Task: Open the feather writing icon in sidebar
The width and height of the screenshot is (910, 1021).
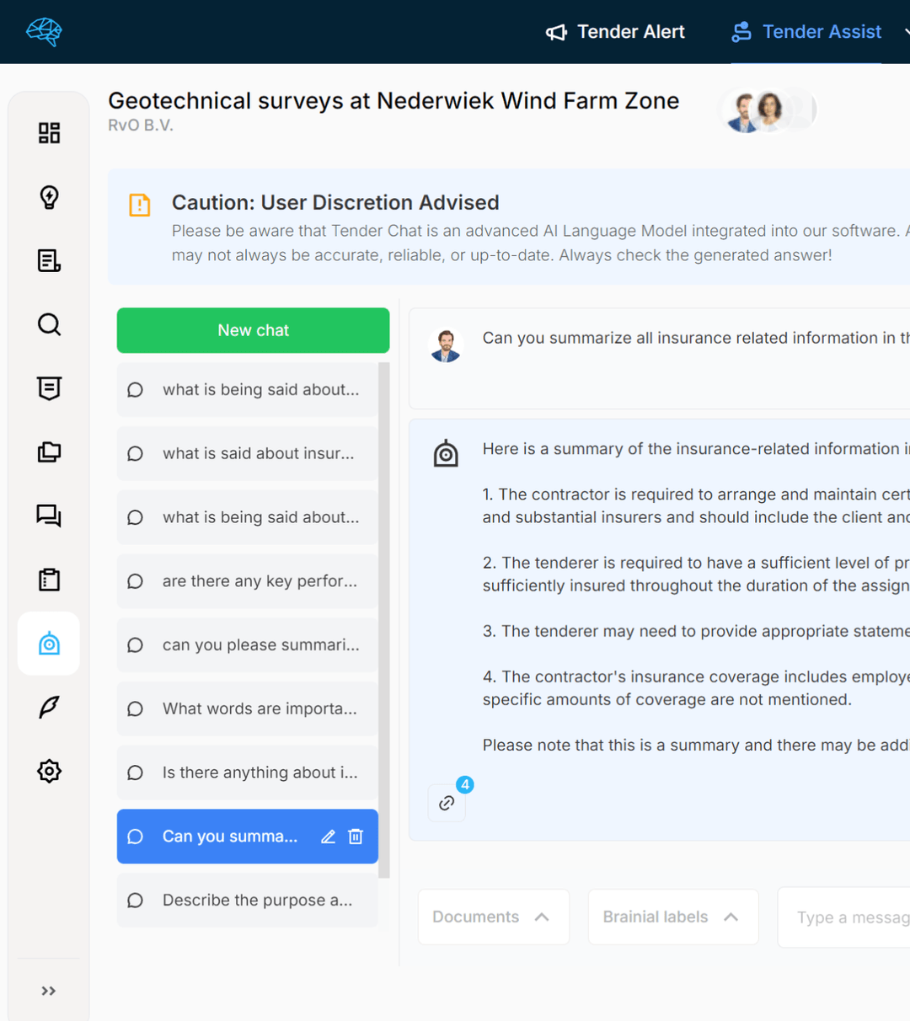Action: (x=49, y=708)
